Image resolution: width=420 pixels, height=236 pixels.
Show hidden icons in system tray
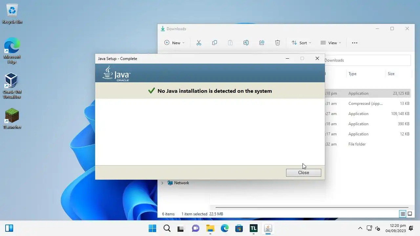pos(360,228)
